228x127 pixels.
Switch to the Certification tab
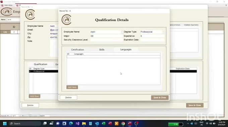(x=77, y=50)
